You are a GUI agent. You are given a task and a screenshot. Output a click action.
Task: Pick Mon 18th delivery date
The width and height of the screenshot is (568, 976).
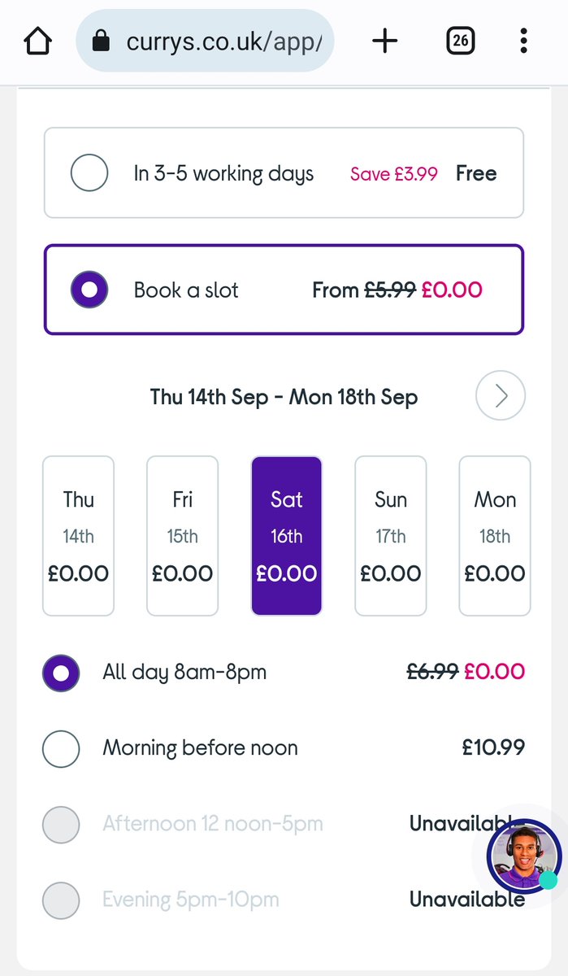pos(494,536)
